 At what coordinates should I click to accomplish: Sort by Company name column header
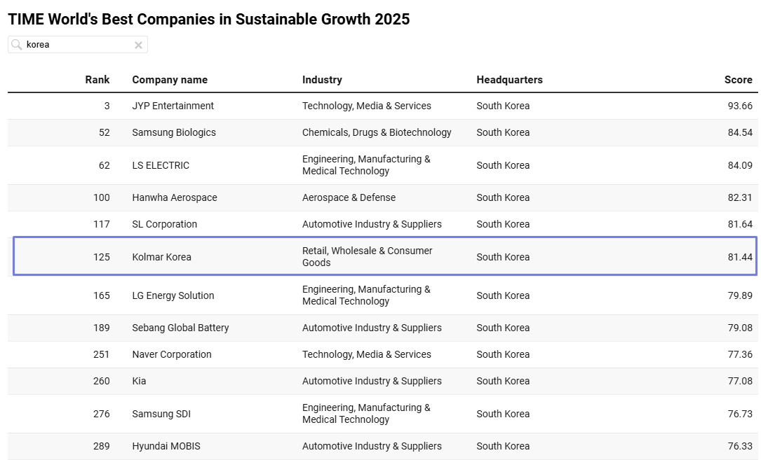click(x=170, y=80)
